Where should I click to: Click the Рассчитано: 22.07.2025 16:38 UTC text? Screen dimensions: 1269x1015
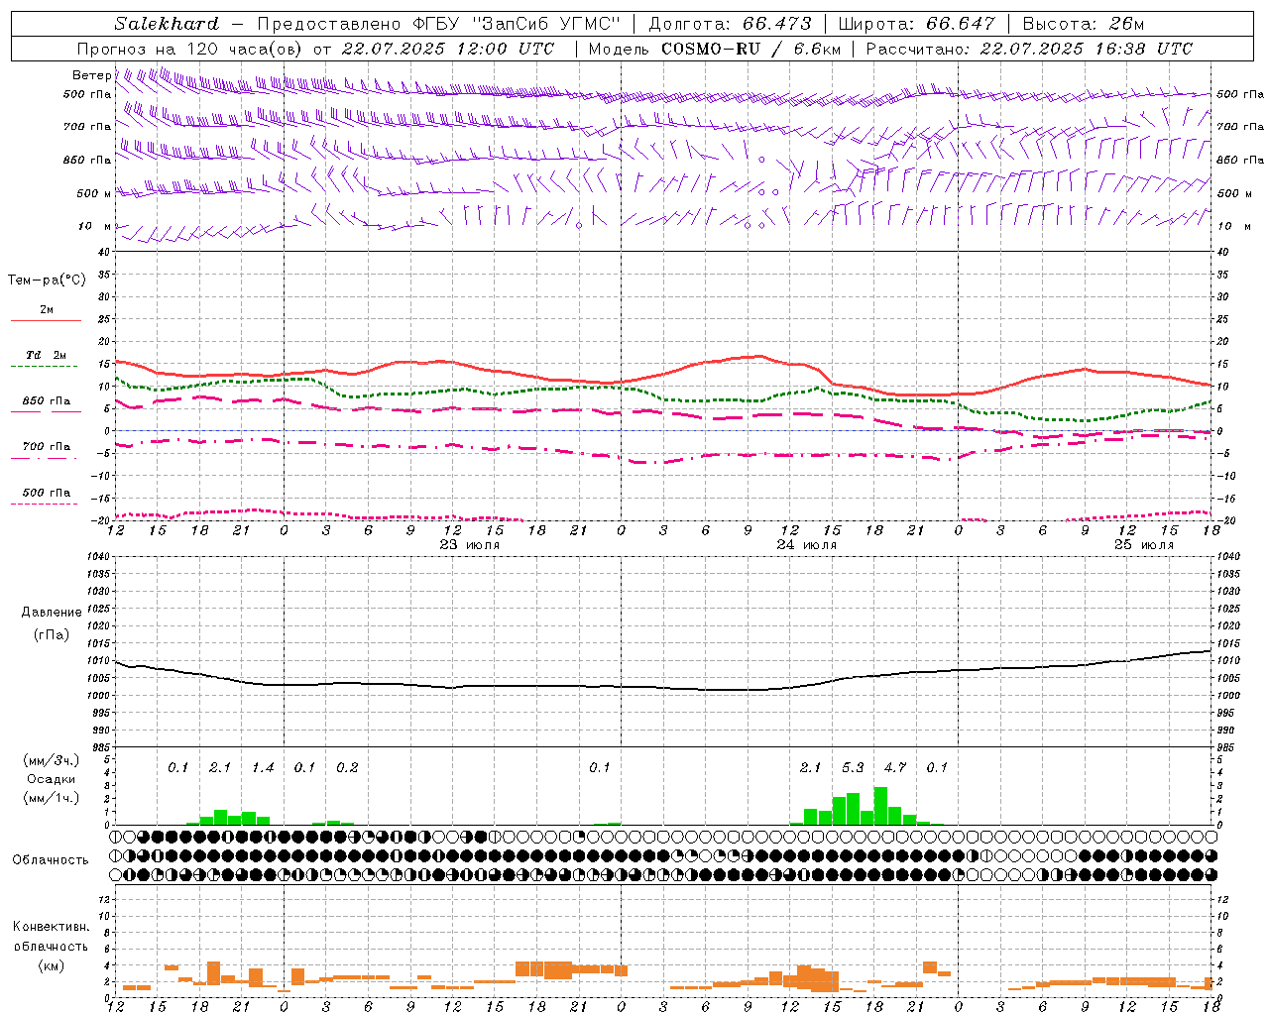point(1029,49)
